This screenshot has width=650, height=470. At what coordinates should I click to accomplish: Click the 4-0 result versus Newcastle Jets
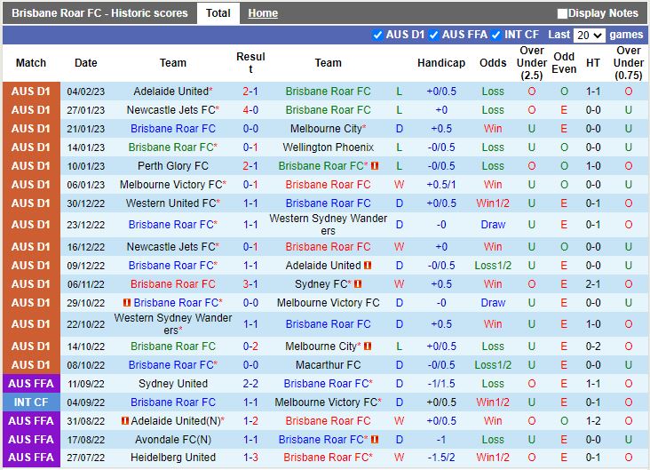[x=250, y=110]
